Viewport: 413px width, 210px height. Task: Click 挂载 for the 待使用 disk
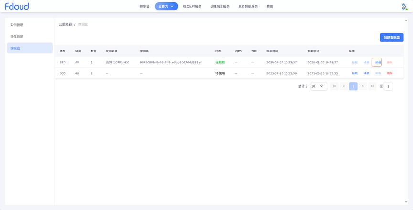[355, 73]
